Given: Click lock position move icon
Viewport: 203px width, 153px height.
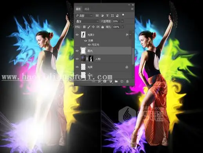Looking at the screenshot, I should point(93,27).
